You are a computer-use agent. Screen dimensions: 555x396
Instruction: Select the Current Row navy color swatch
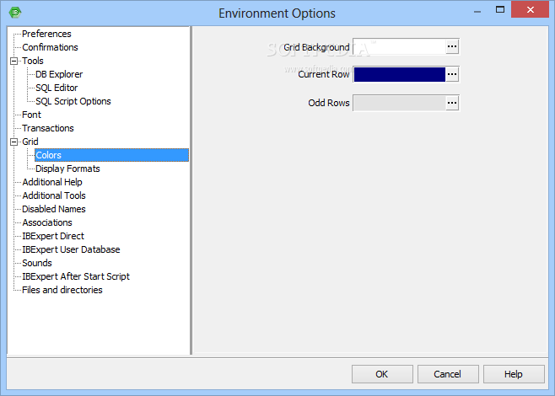click(x=400, y=74)
